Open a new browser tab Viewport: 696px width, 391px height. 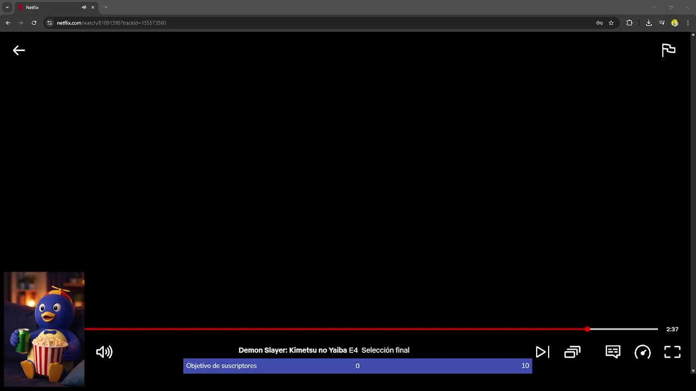(105, 8)
